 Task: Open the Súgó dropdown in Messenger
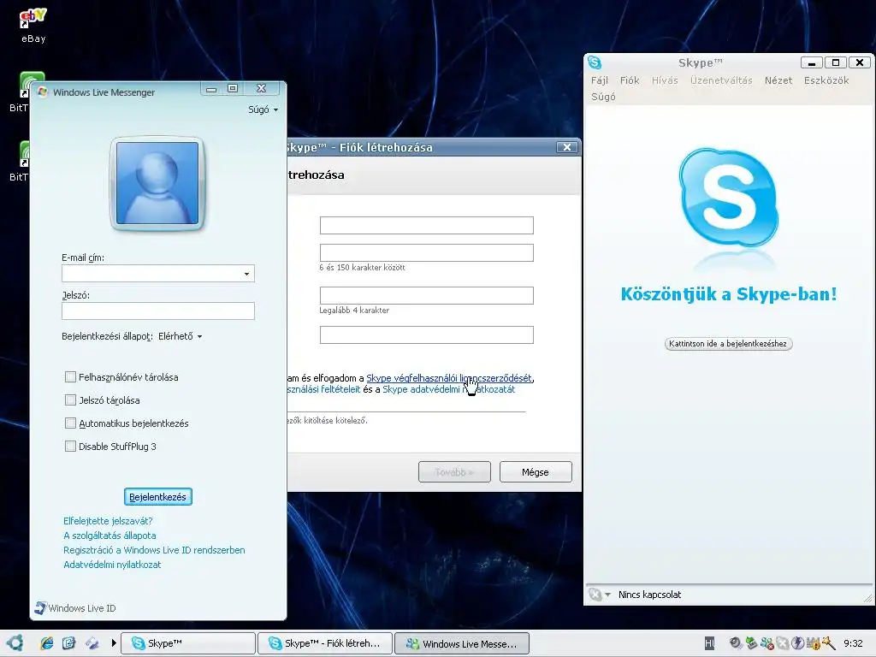pos(263,109)
